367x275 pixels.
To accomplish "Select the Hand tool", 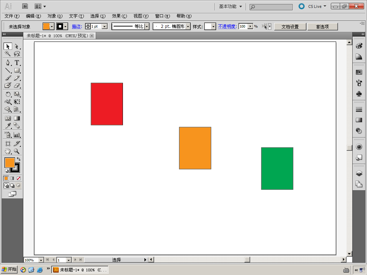I will point(8,151).
